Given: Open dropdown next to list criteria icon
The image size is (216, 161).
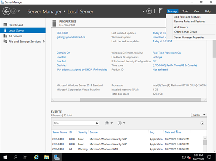Looking at the screenshot, I should click(112, 123).
